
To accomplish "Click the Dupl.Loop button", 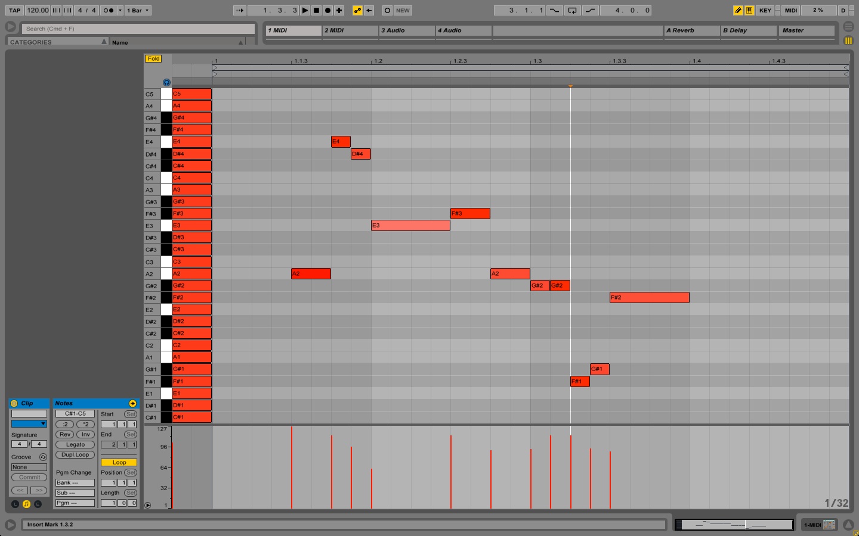I will (75, 454).
